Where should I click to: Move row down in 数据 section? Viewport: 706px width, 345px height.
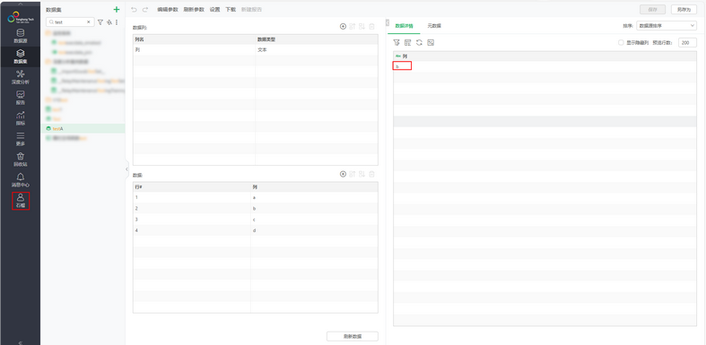tap(362, 174)
